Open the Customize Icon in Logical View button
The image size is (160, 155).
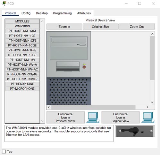(121, 118)
